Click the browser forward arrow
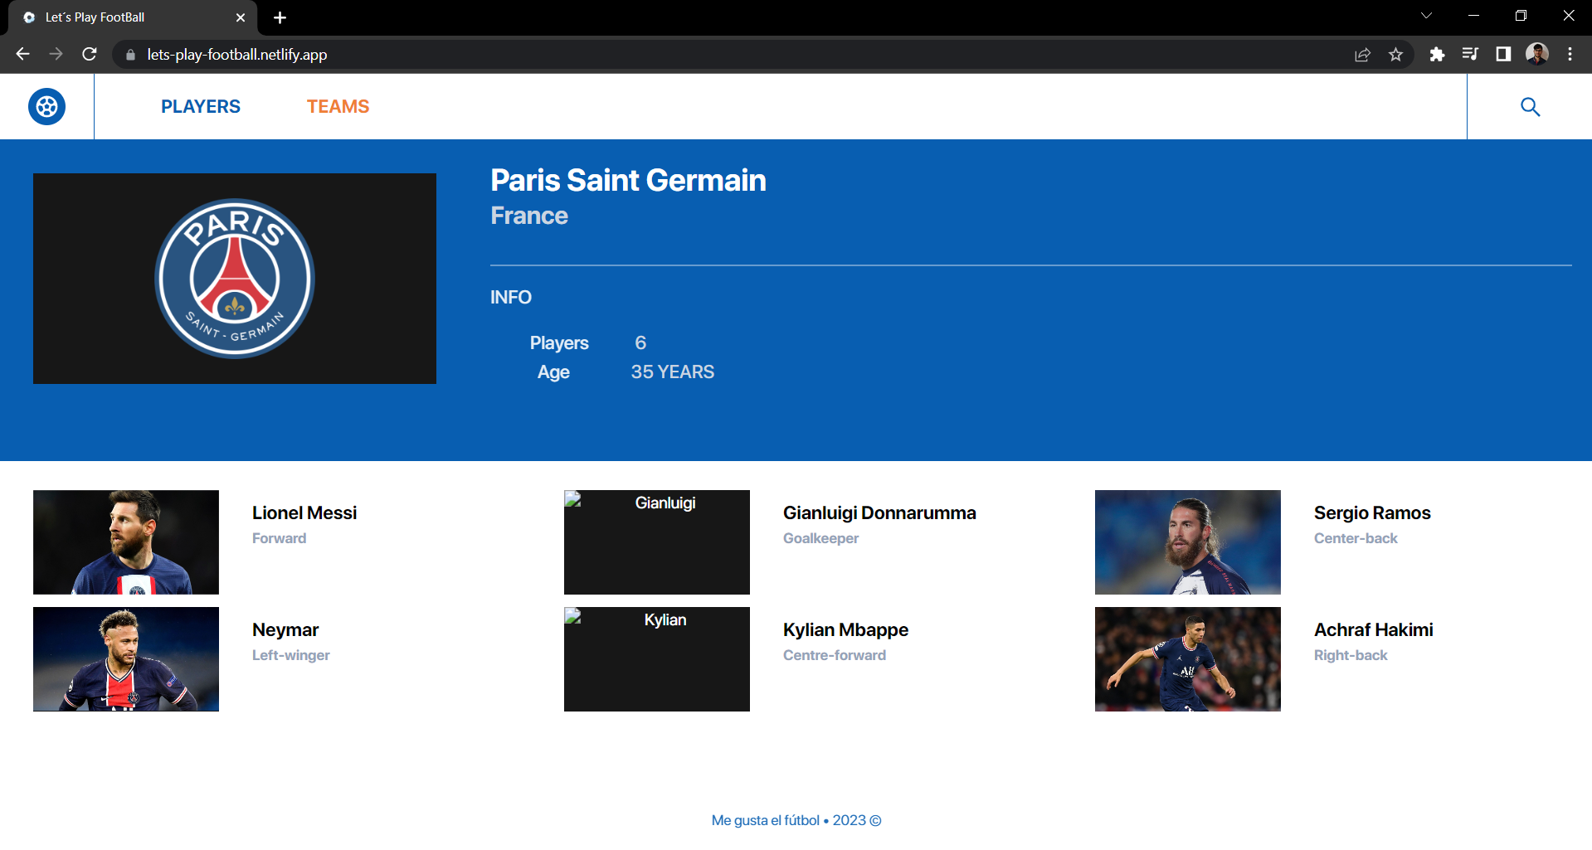Image resolution: width=1592 pixels, height=850 pixels. (56, 54)
